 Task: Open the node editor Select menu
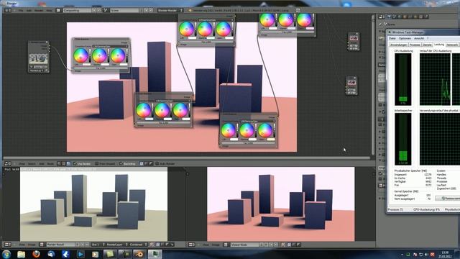(32, 163)
